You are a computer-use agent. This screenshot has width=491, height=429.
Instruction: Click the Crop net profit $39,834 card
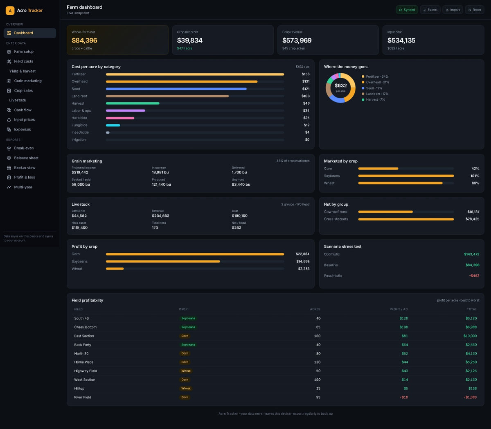coord(223,40)
